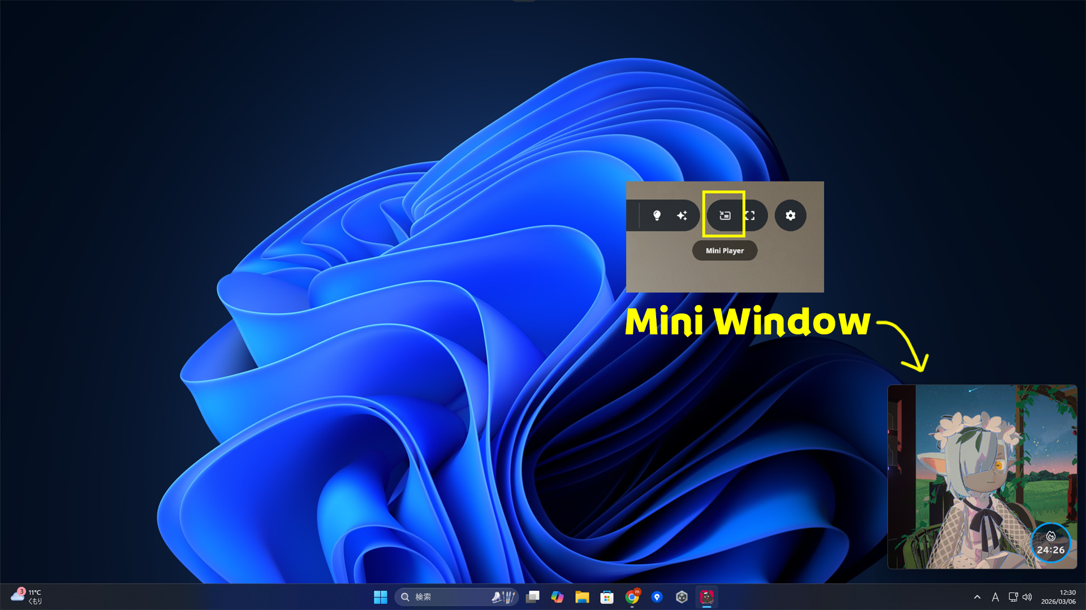1086x610 pixels.
Task: Open Microsoft Store from taskbar
Action: [607, 597]
